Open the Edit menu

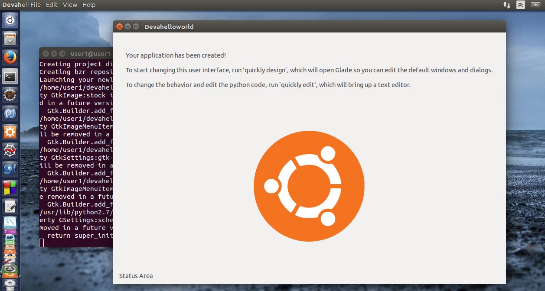tap(52, 5)
